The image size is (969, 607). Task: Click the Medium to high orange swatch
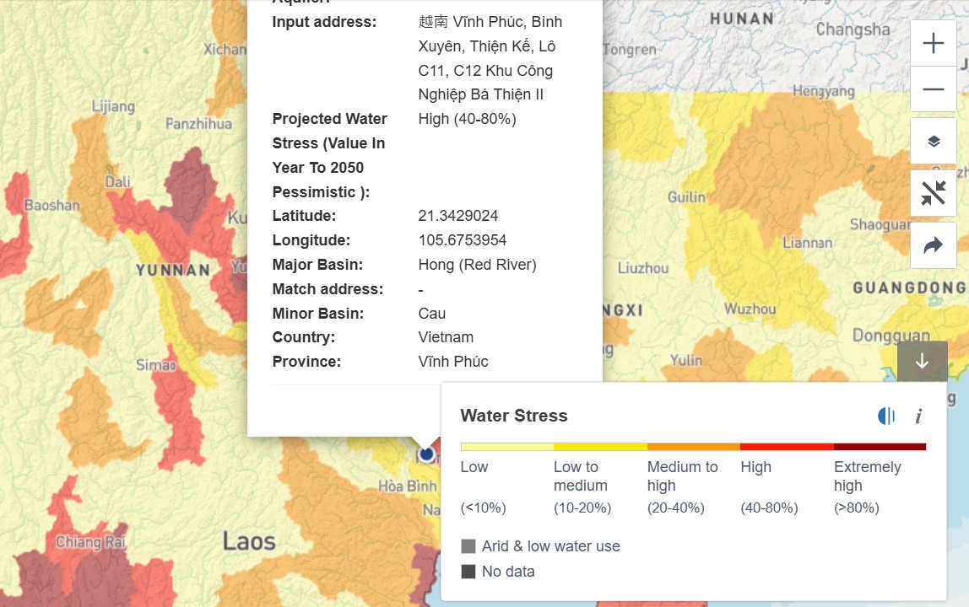coord(693,447)
